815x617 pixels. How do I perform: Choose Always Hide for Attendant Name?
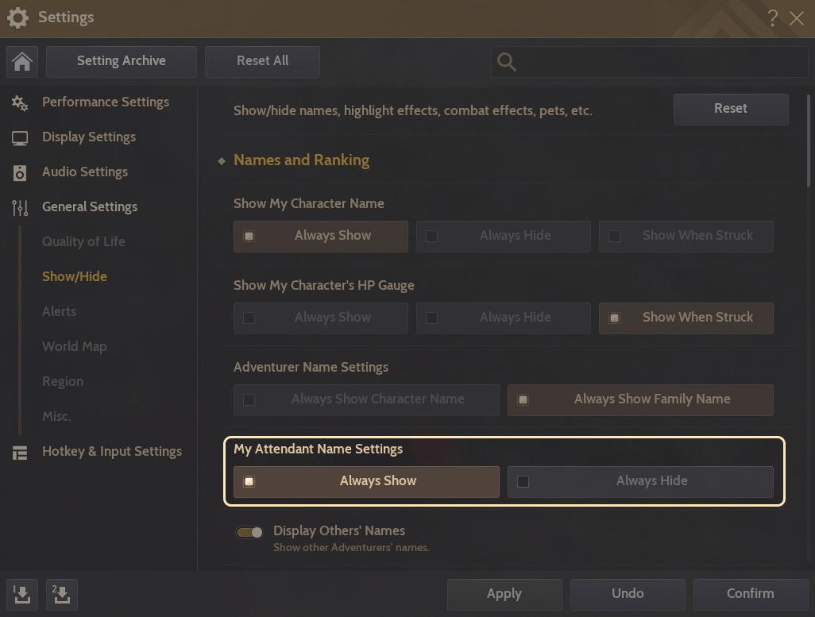[x=640, y=481]
